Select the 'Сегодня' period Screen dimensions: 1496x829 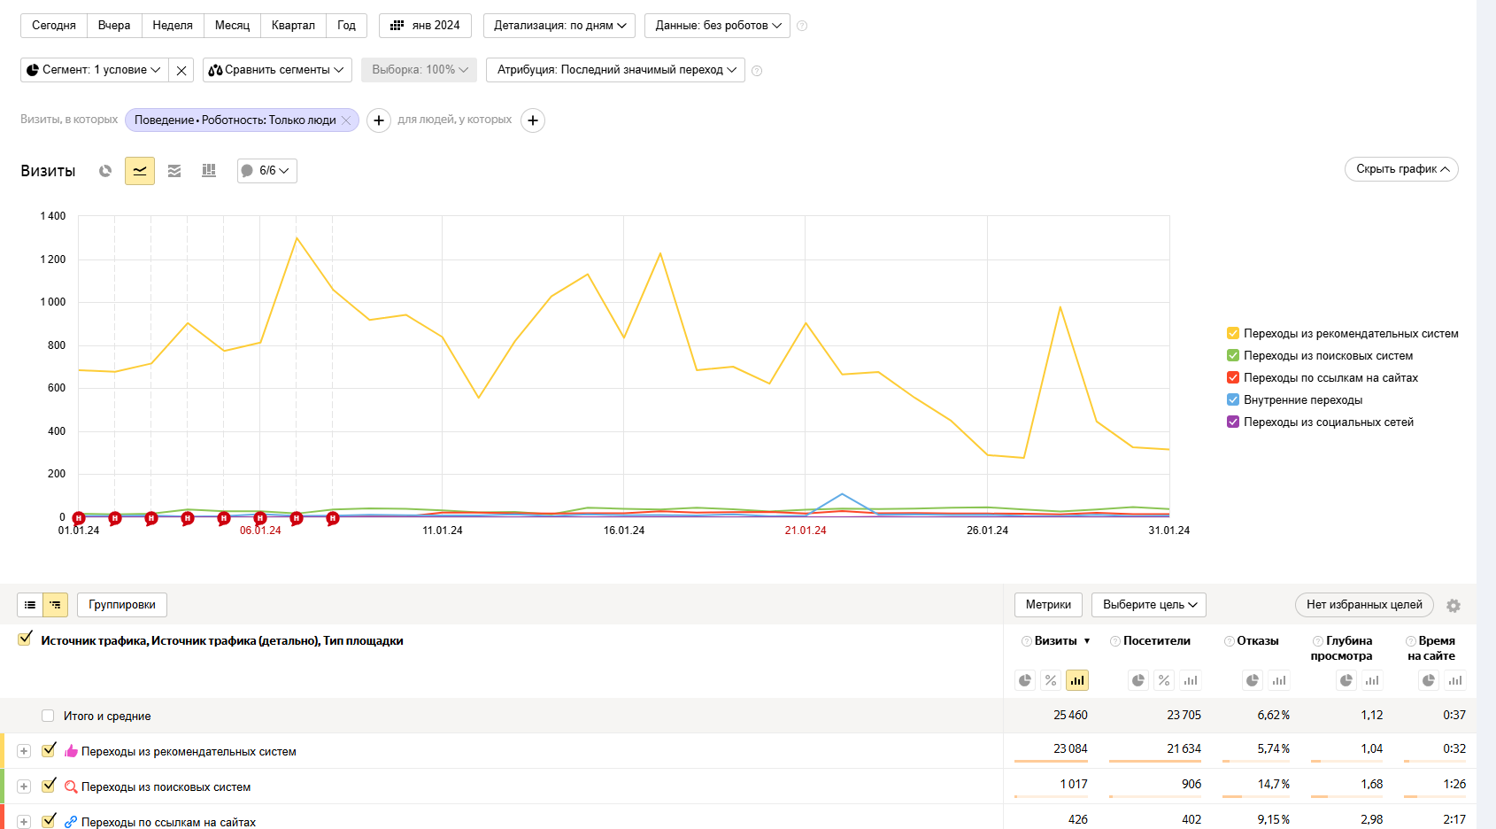pyautogui.click(x=54, y=26)
